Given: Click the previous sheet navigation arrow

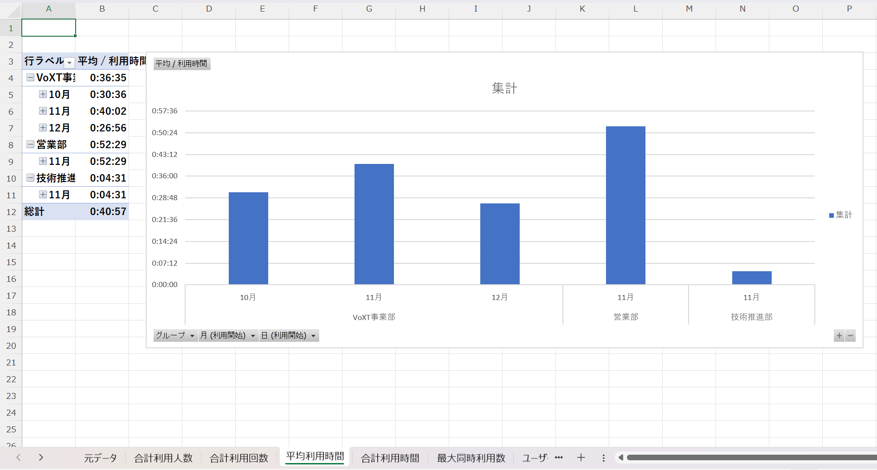Looking at the screenshot, I should (x=19, y=457).
